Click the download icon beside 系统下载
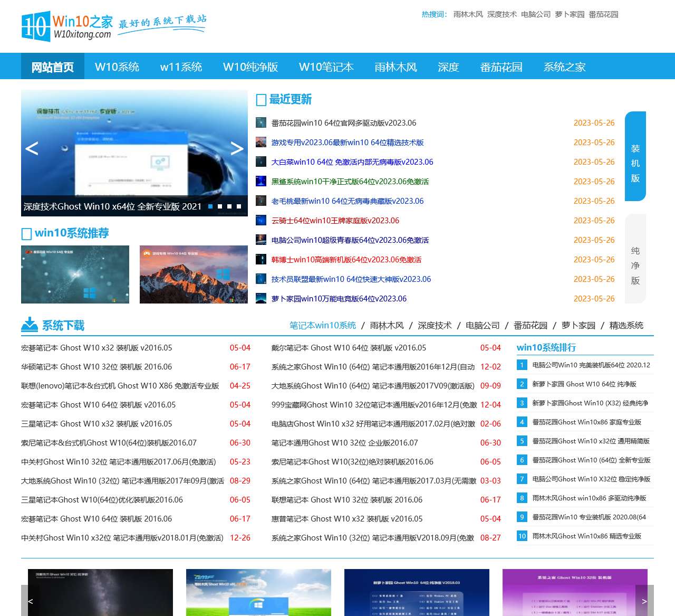Image resolution: width=675 pixels, height=616 pixels. (28, 325)
